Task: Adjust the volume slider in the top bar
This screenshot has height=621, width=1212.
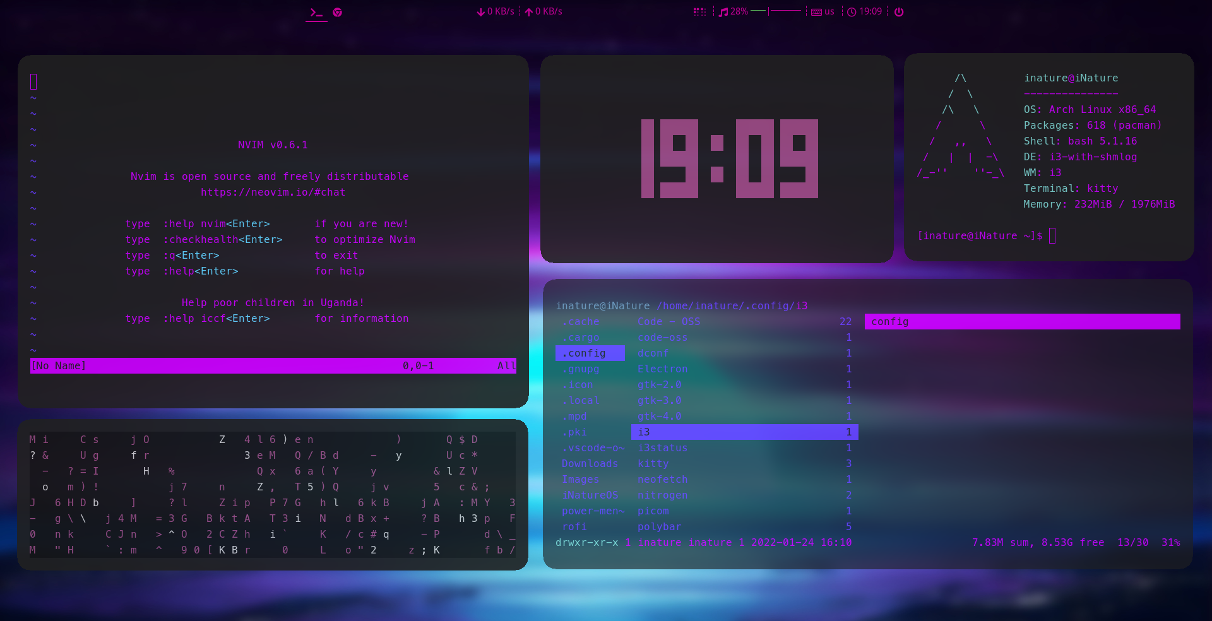Action: [776, 11]
